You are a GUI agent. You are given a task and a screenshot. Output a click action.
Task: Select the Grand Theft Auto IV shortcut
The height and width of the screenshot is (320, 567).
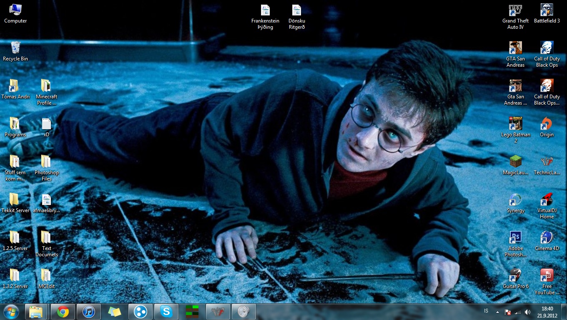pyautogui.click(x=516, y=17)
